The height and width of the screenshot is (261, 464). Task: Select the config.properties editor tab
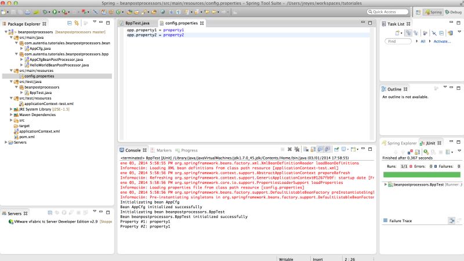[x=182, y=23]
